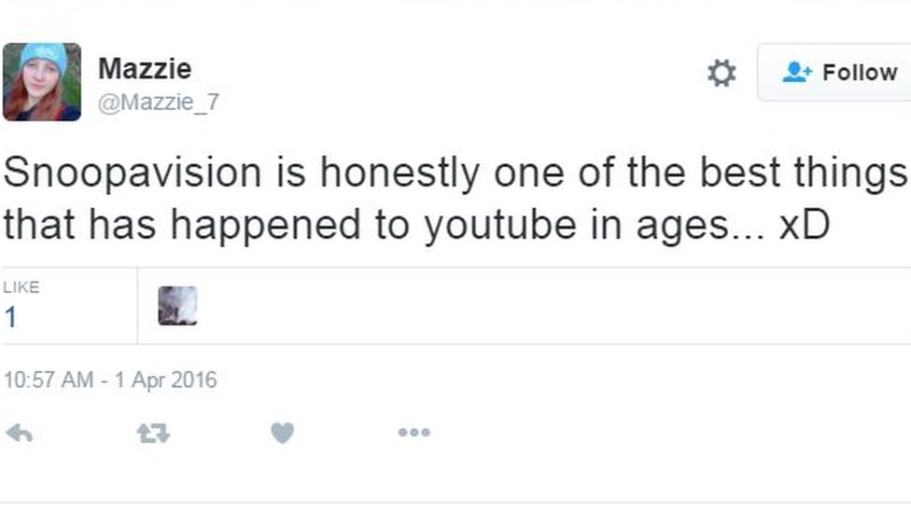Screen dimensions: 911x512
Task: Follow Mazzie with the Follow button
Action: point(834,73)
